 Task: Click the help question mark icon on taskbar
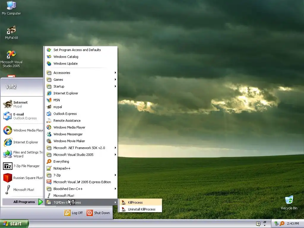(258, 224)
